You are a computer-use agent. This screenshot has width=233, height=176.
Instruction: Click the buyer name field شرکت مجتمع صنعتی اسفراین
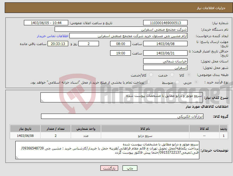tap(121, 29)
